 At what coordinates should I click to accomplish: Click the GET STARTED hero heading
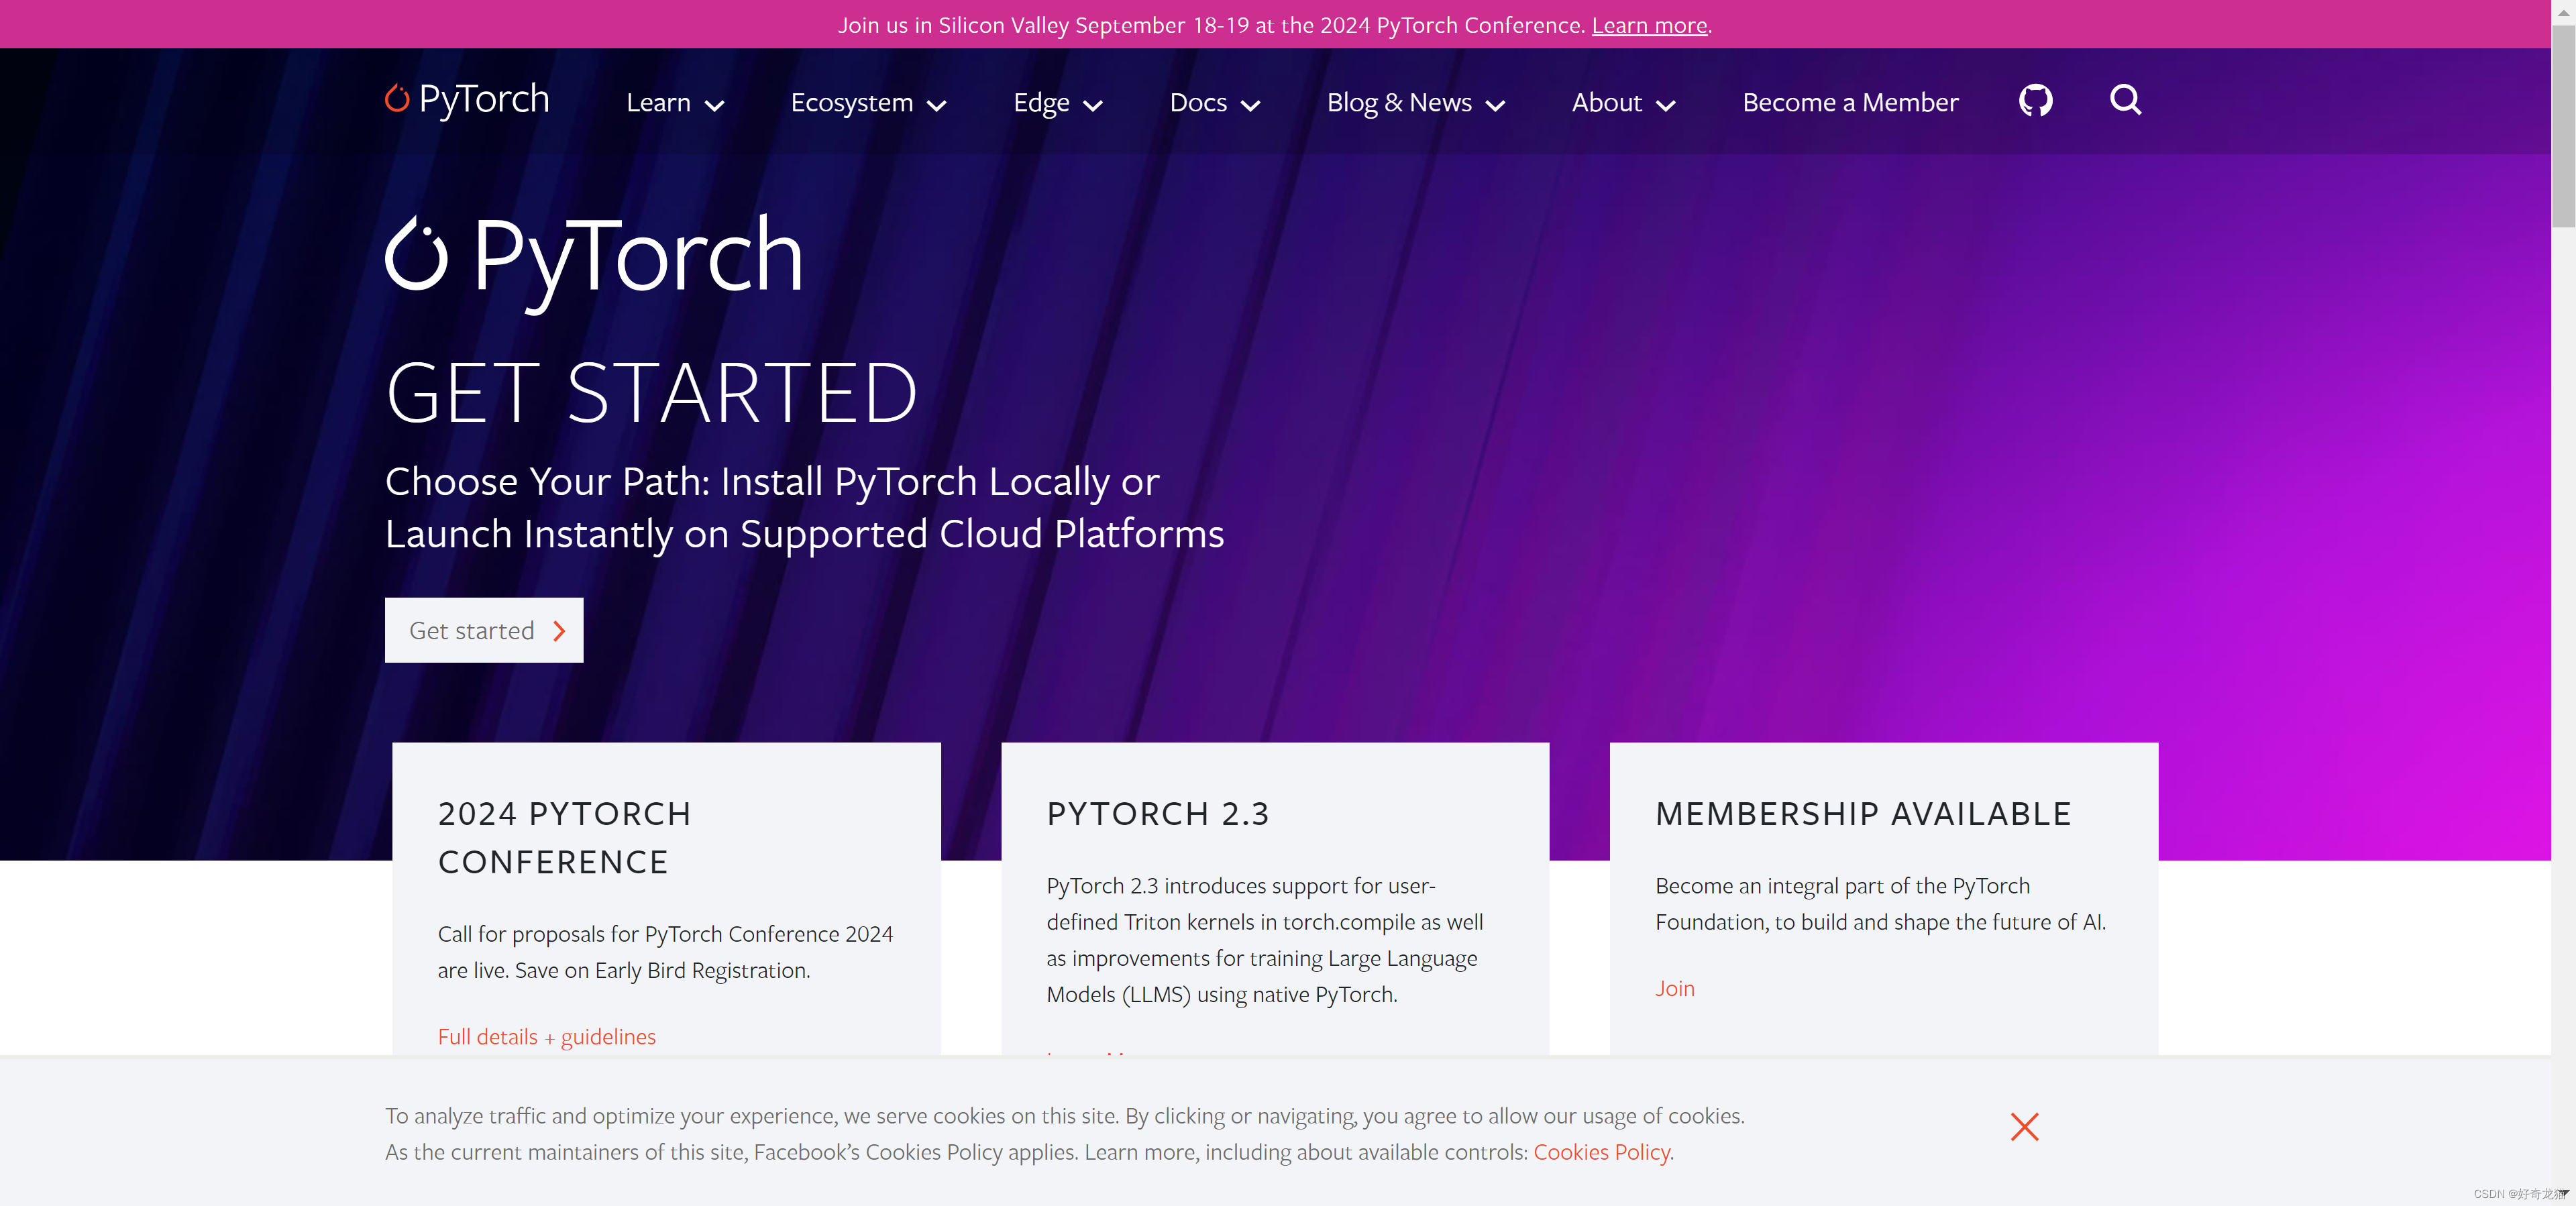[x=651, y=392]
